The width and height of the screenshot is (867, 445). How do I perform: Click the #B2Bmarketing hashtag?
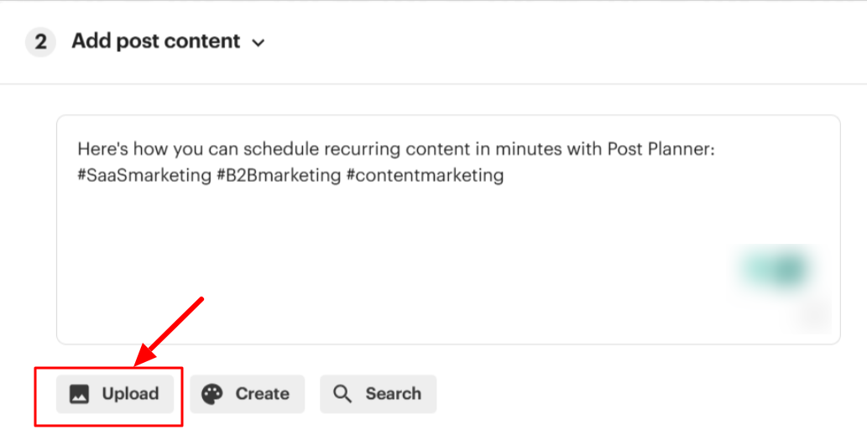[x=276, y=176]
